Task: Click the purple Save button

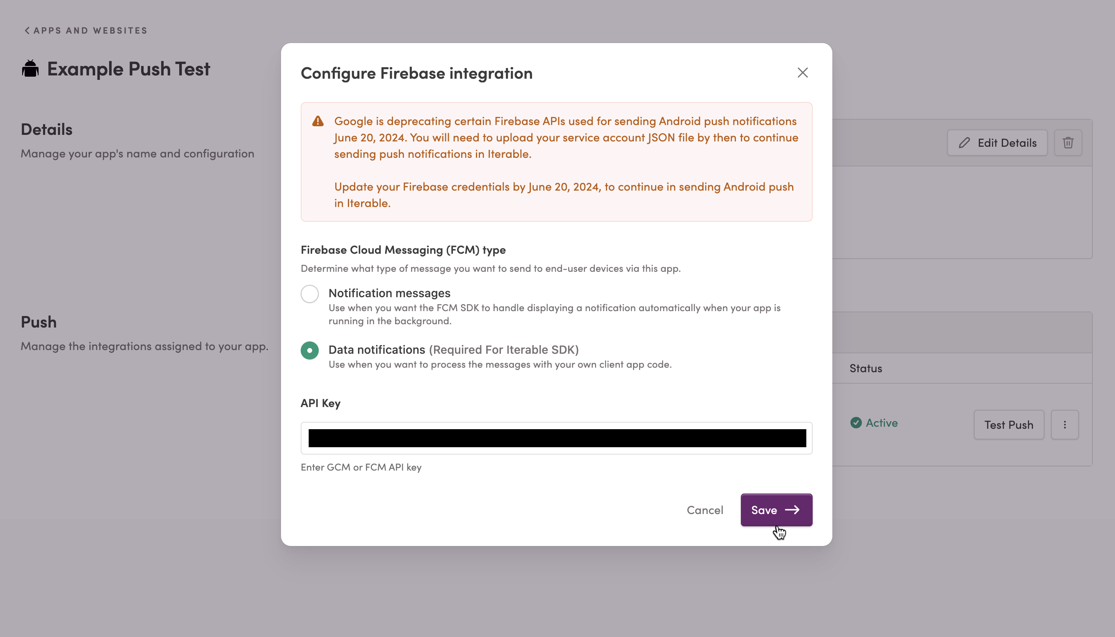Action: click(776, 510)
